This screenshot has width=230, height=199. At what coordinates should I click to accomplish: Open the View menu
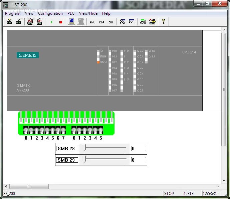click(x=29, y=13)
